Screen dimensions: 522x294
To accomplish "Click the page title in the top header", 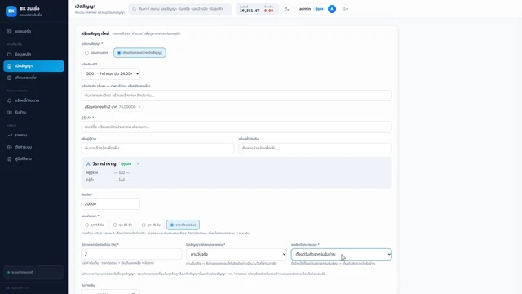I will [x=85, y=7].
